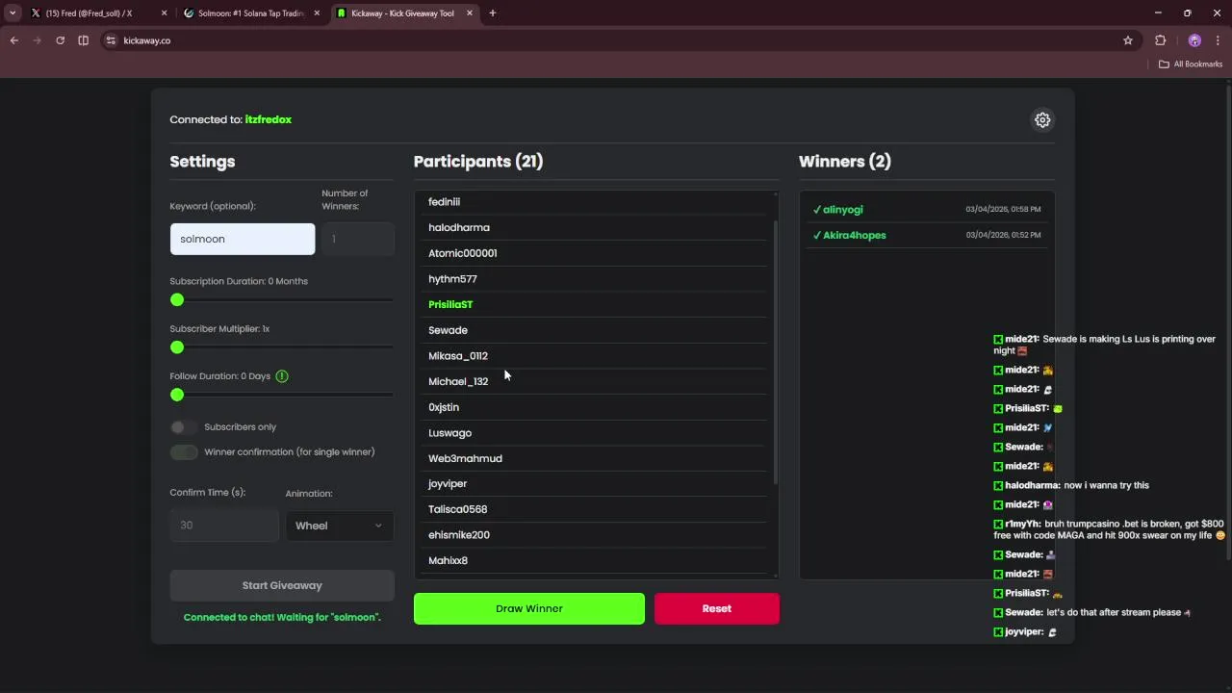Image resolution: width=1232 pixels, height=693 pixels.
Task: Switch to Fred (@Fred_soll) X tab
Action: point(99,13)
